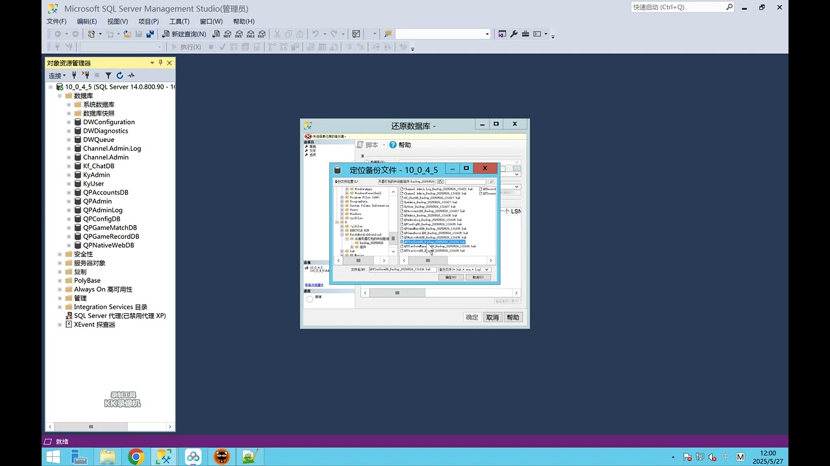Click the DAX query toolbar icon
The width and height of the screenshot is (830, 466).
tap(261, 34)
